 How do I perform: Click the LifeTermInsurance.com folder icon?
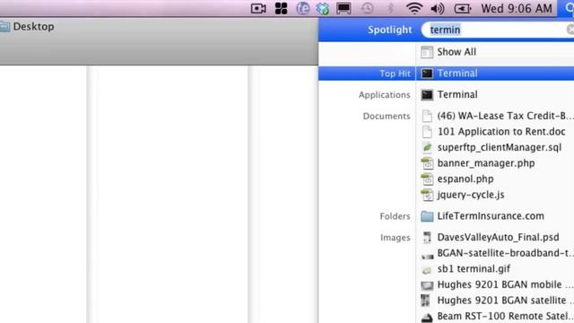pos(427,216)
